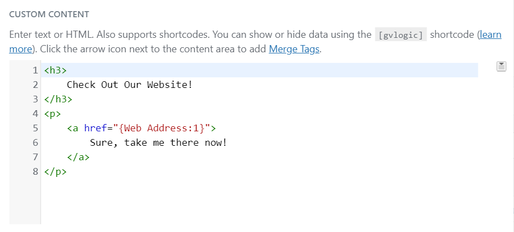This screenshot has width=514, height=232.
Task: Select gutter line number 6
Action: 35,143
